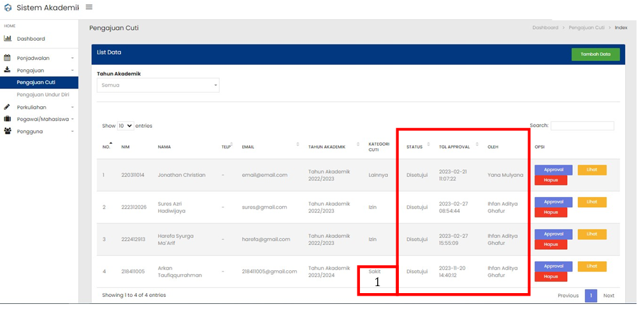Sort table by Status column header
The height and width of the screenshot is (309, 641).
pos(415,147)
